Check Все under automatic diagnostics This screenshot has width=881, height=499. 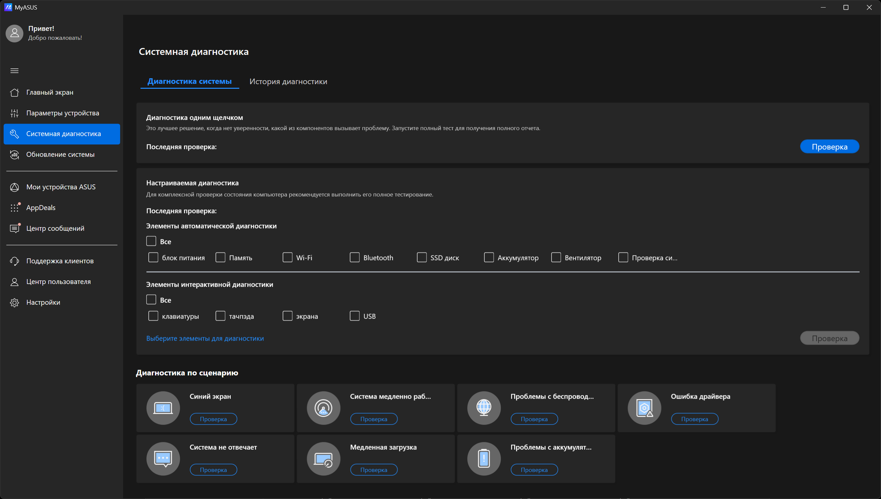click(x=151, y=241)
